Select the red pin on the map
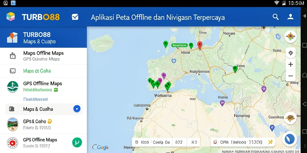This screenshot has height=153, width=307. (x=199, y=45)
